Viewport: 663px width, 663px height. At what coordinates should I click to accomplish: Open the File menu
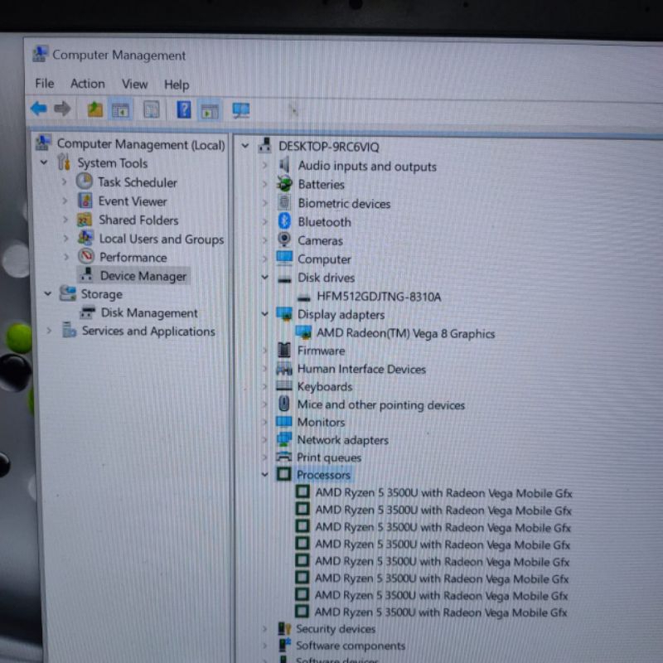click(x=44, y=84)
